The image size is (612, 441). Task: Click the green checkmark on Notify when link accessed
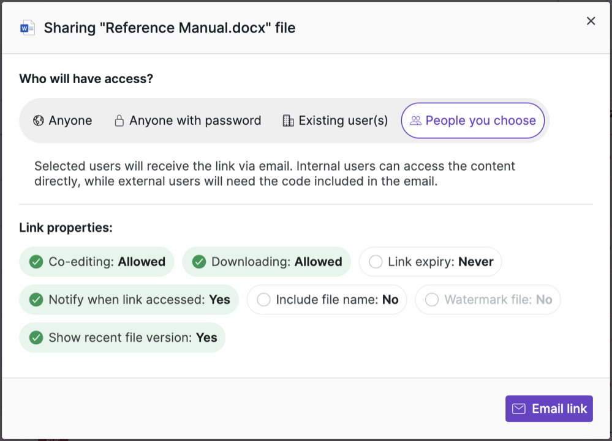click(36, 300)
